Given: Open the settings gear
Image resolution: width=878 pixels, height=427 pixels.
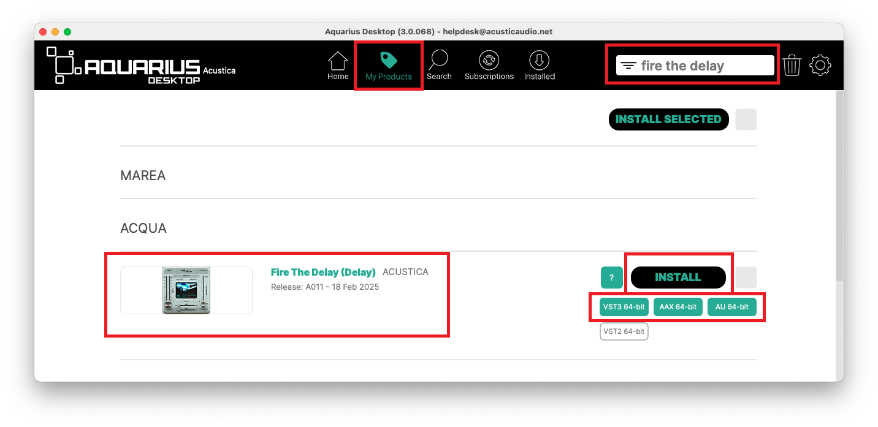Looking at the screenshot, I should [x=820, y=65].
